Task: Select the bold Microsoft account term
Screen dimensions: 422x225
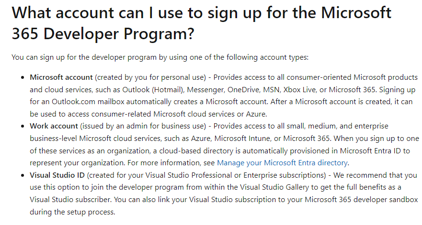Action: (x=61, y=77)
